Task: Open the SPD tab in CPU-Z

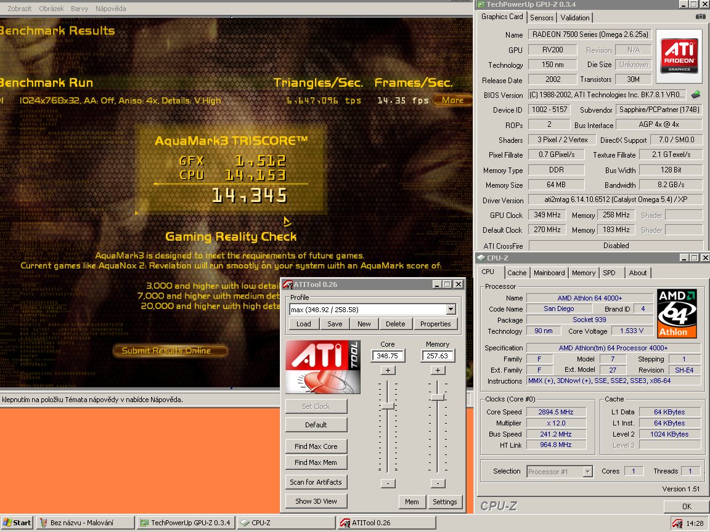Action: pyautogui.click(x=609, y=273)
